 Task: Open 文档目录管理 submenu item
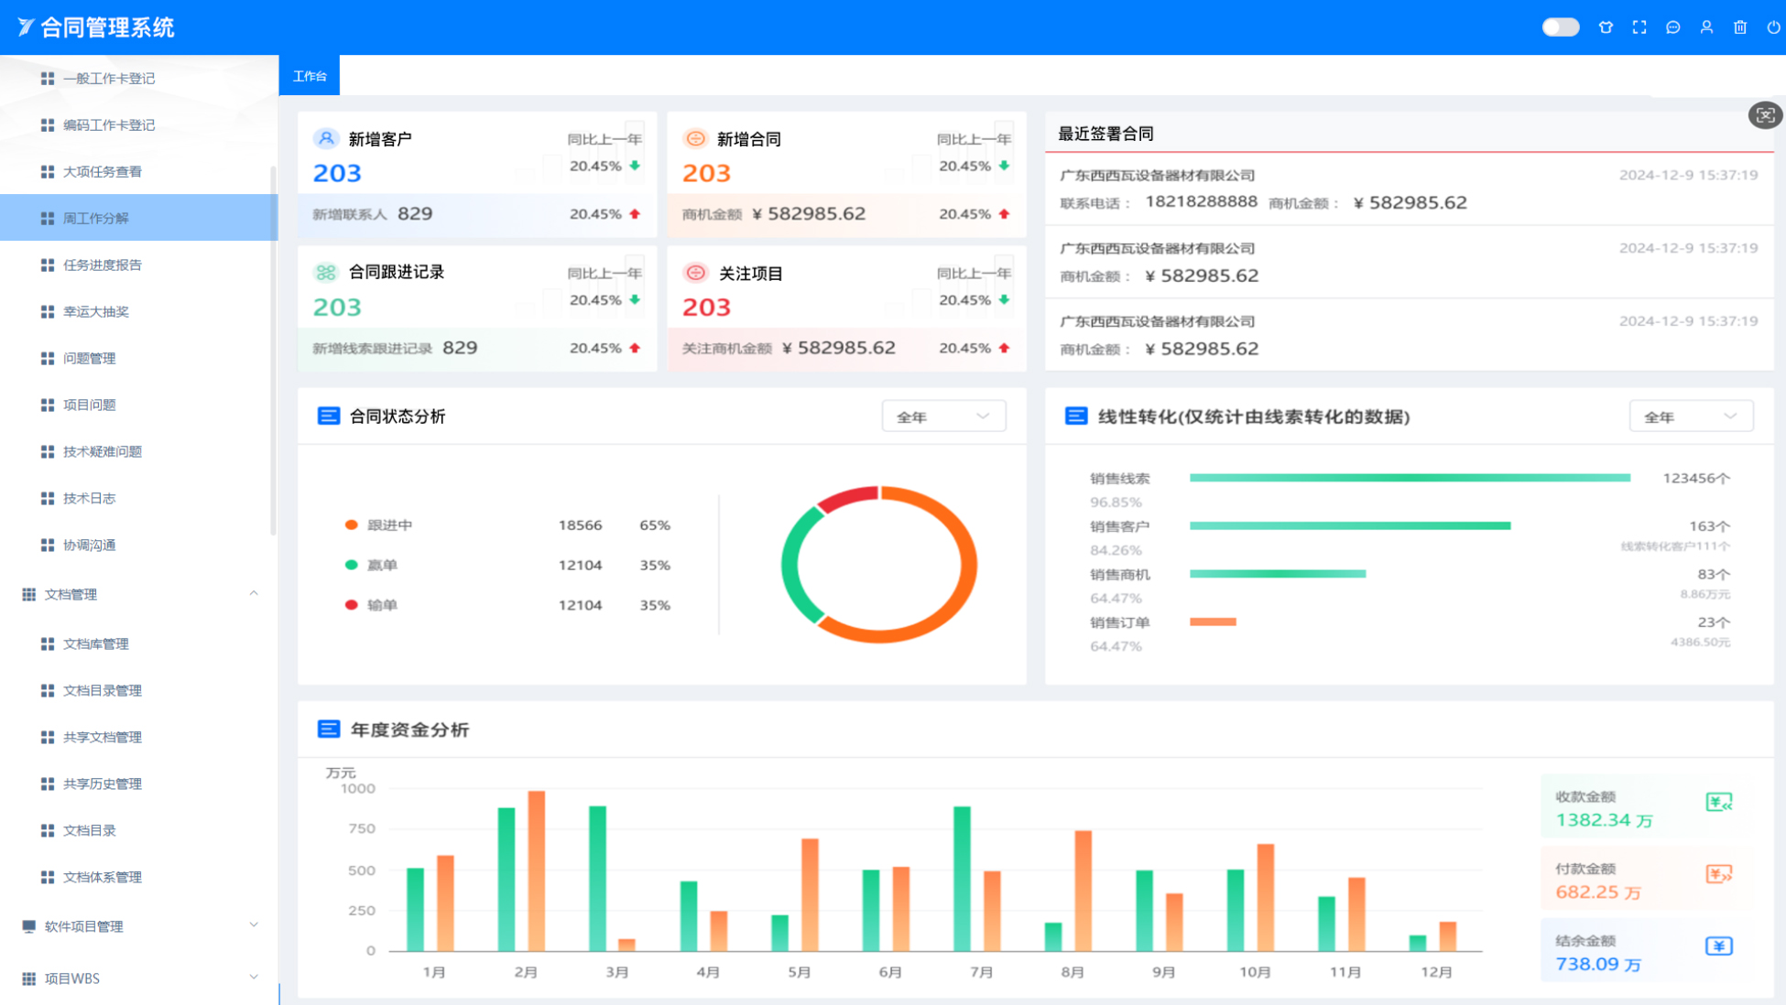click(x=139, y=691)
